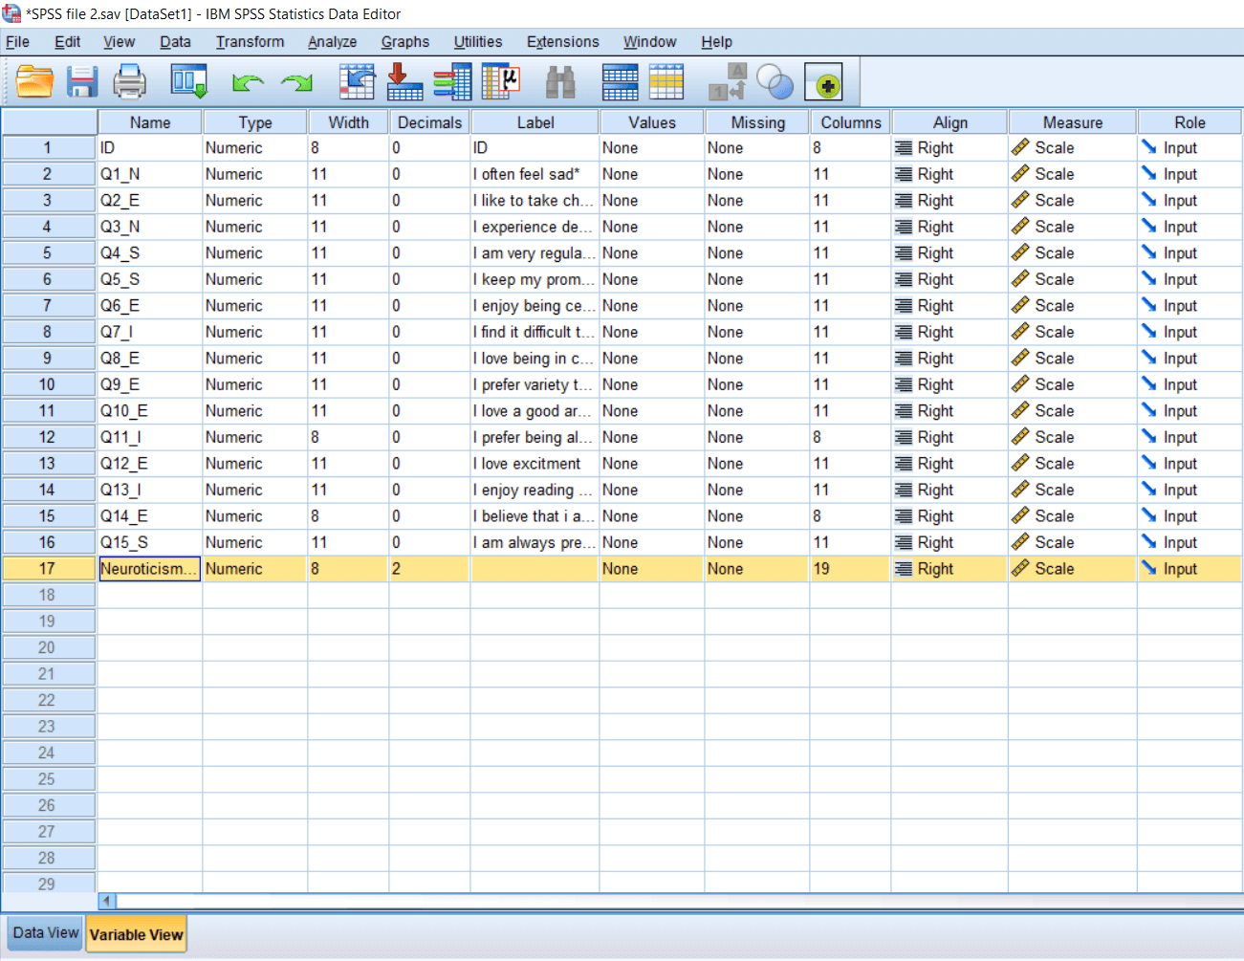Open the Align cell for Q1_N row
Screen dimensions: 1244x961
[948, 175]
